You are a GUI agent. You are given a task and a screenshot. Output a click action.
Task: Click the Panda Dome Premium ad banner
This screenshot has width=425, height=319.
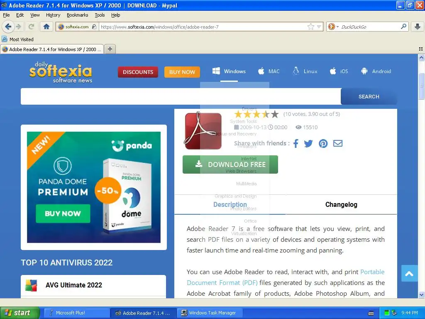pos(94,187)
